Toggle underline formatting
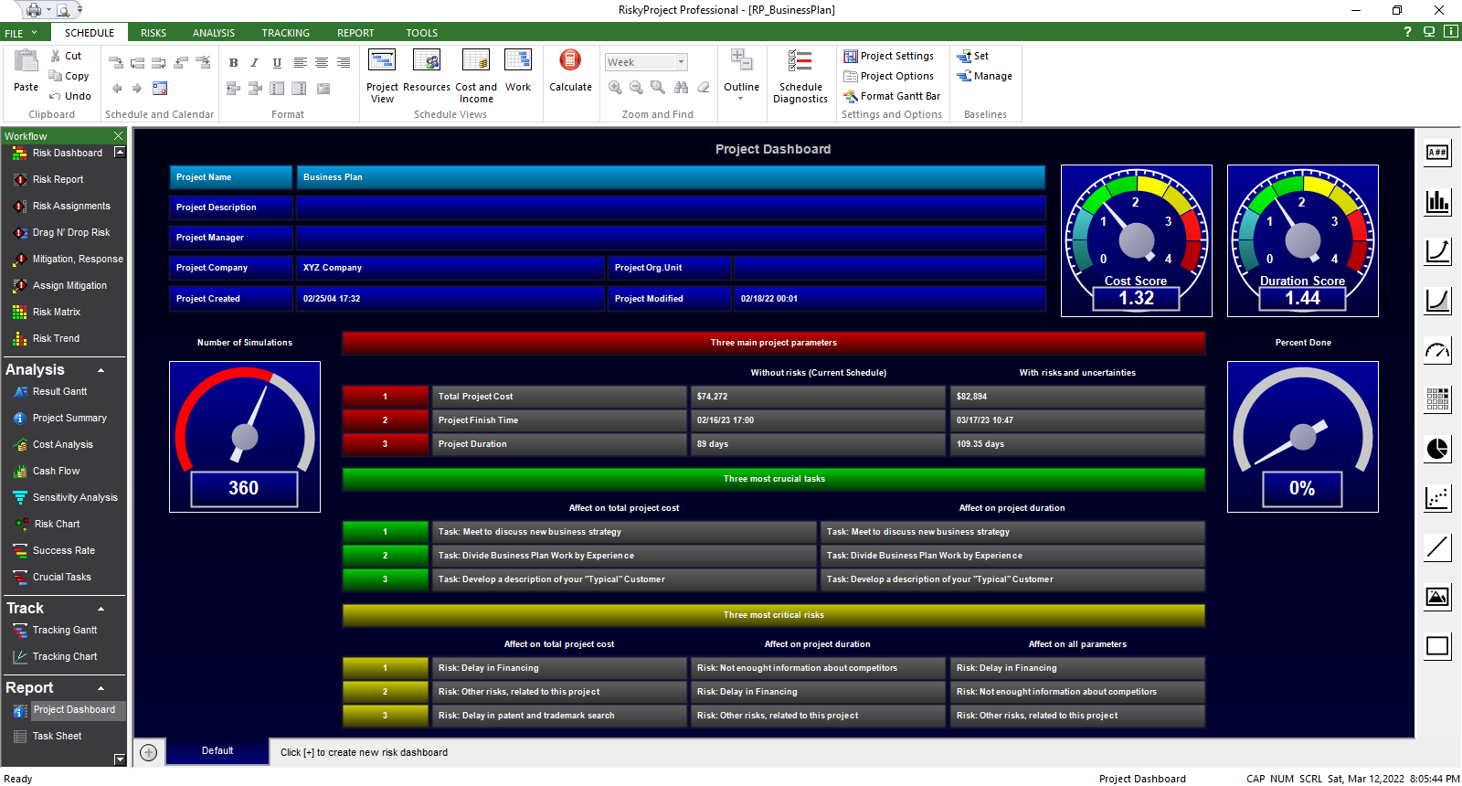1462x786 pixels. [x=277, y=63]
